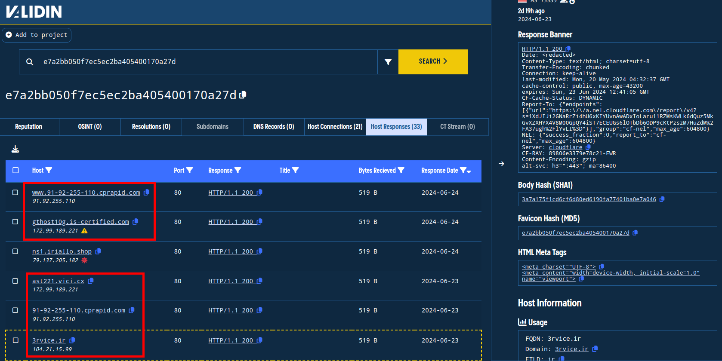Copy host www.91-92-255-110.cprapid.com
The image size is (722, 361).
coord(146,193)
